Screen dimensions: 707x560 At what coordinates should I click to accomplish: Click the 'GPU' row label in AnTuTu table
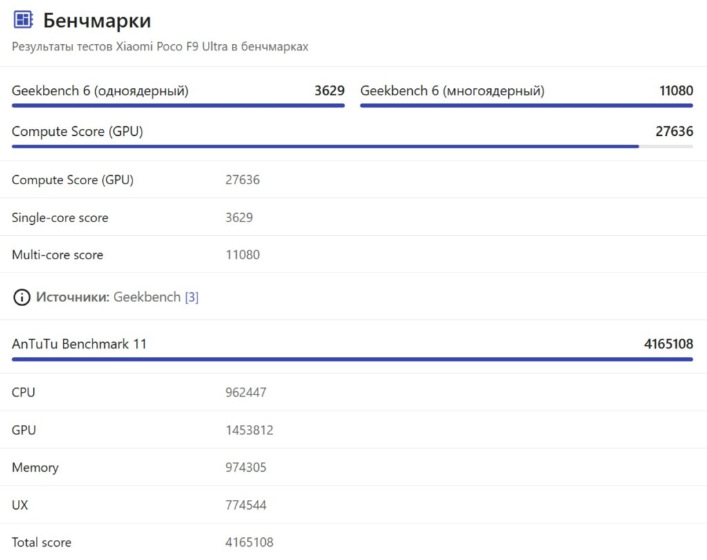click(24, 430)
